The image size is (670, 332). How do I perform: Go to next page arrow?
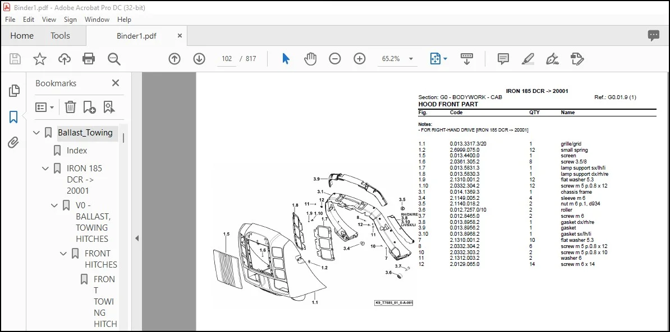click(199, 59)
